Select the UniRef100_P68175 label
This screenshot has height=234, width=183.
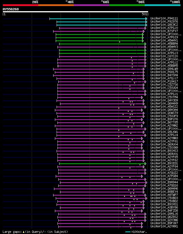pyautogui.click(x=164, y=72)
